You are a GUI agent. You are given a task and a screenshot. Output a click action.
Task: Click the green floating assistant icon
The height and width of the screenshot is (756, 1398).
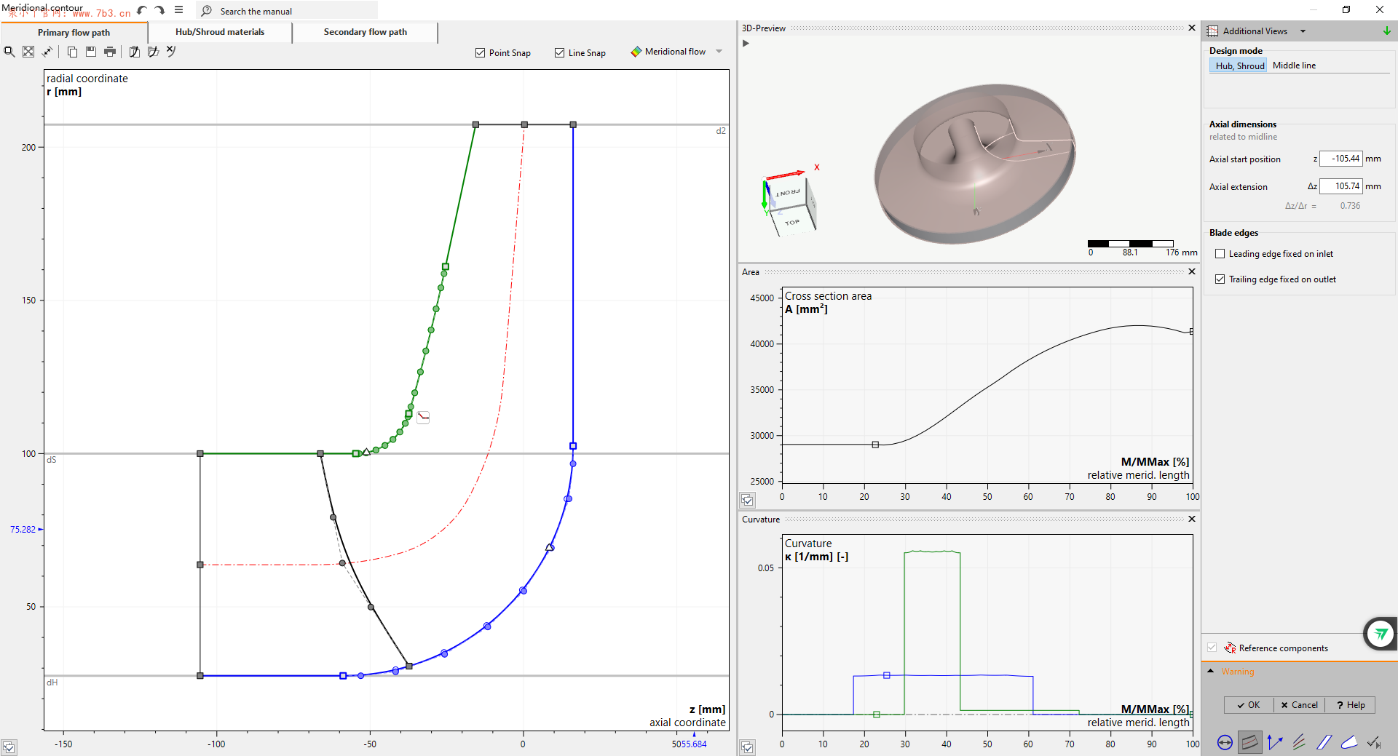coord(1381,634)
